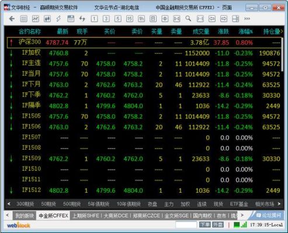
Task: Show more columns after 持仓量 header
Action: pos(282,31)
